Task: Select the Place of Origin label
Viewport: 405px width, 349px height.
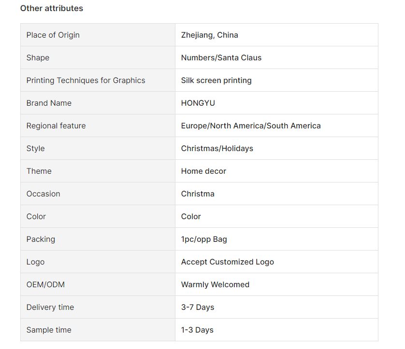Action: point(53,35)
